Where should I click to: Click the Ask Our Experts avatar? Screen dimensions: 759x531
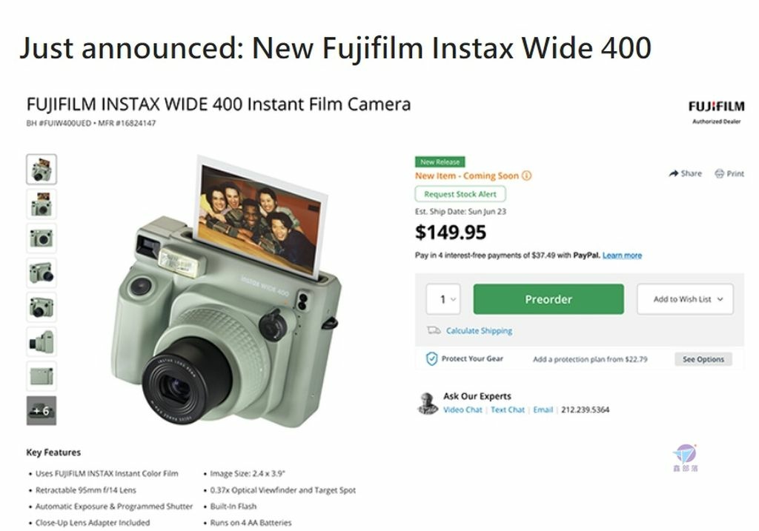tap(427, 403)
